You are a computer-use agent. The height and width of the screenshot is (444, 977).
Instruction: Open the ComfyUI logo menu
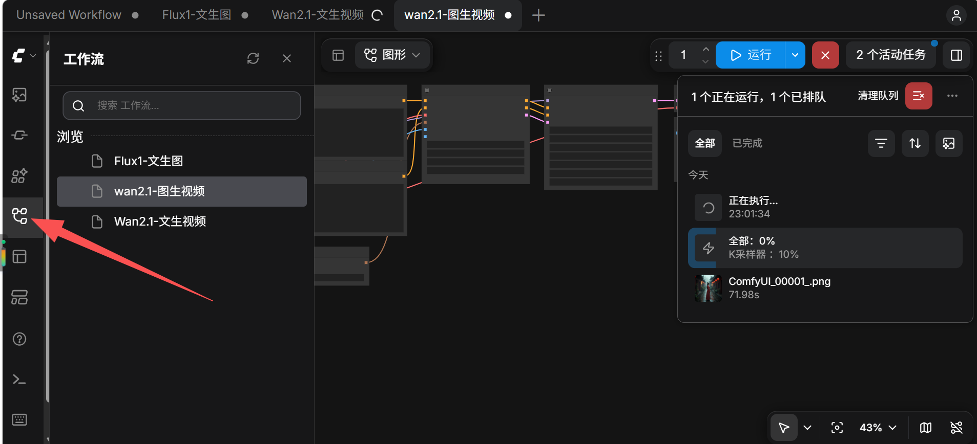click(x=23, y=55)
